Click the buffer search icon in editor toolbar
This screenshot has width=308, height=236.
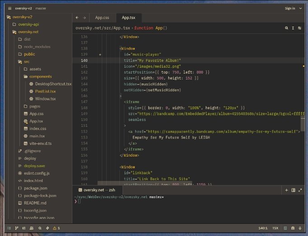coord(286,28)
